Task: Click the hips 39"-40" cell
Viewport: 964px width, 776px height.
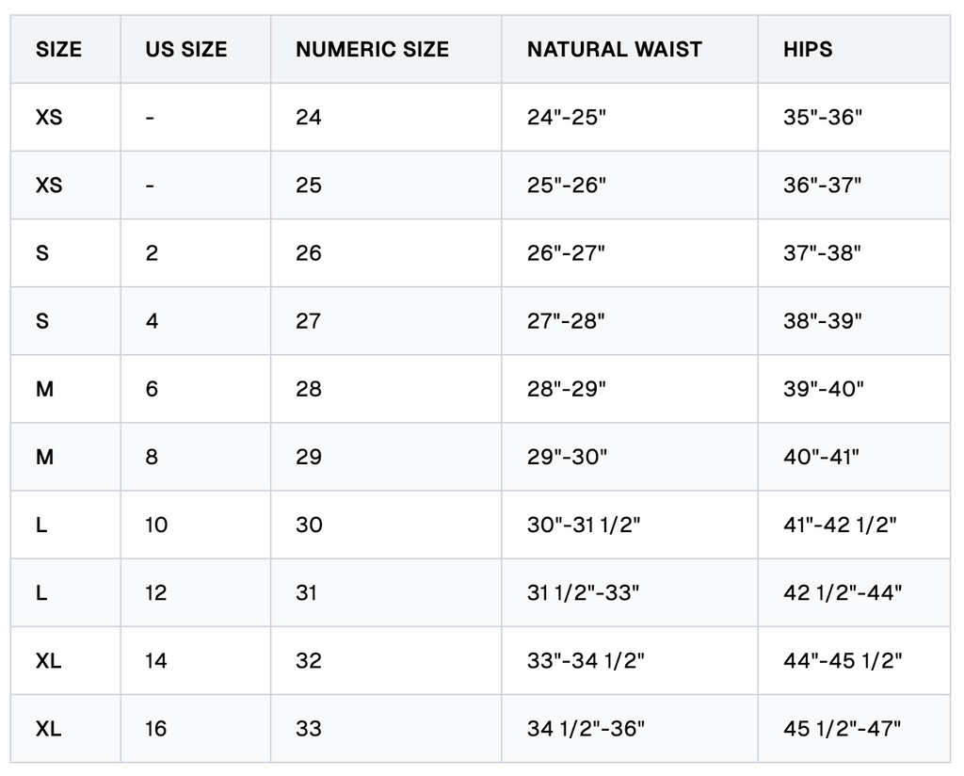Action: 854,389
